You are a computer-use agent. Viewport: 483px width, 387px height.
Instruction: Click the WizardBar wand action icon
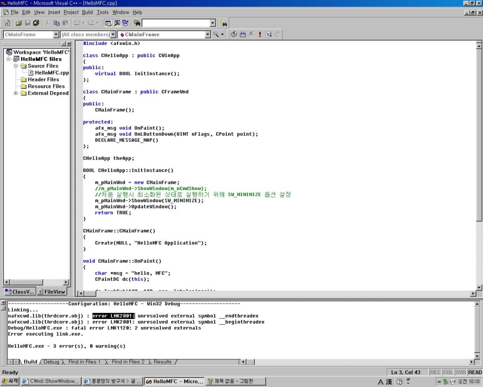coord(216,34)
